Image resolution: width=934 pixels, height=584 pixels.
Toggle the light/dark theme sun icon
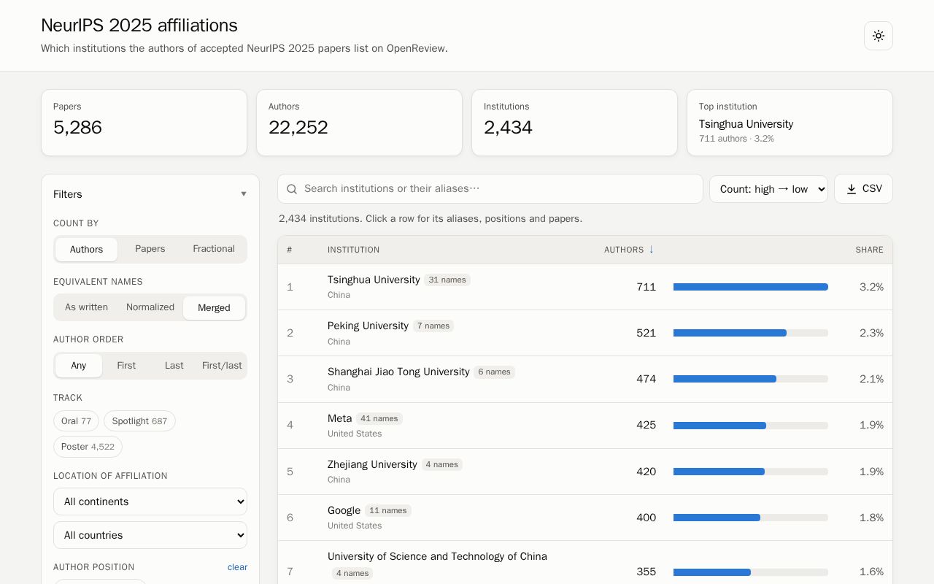[x=879, y=36]
